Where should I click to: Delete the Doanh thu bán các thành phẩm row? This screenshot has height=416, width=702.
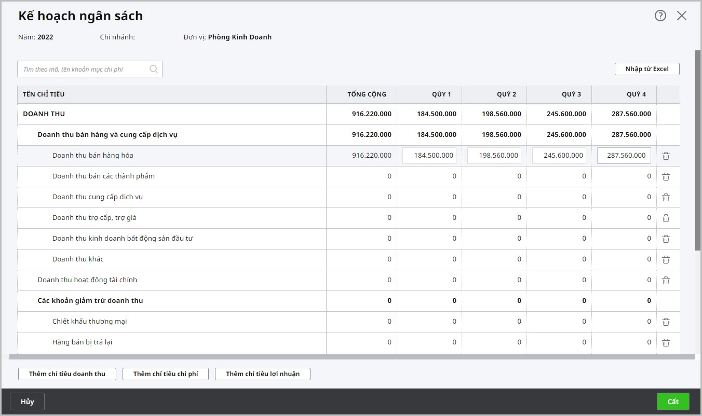[x=666, y=176]
